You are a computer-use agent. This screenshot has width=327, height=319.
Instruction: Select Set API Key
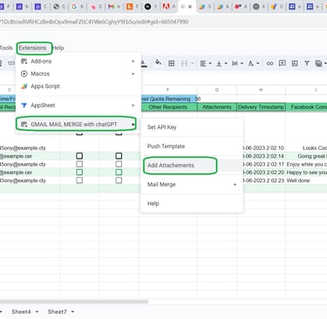192,127
